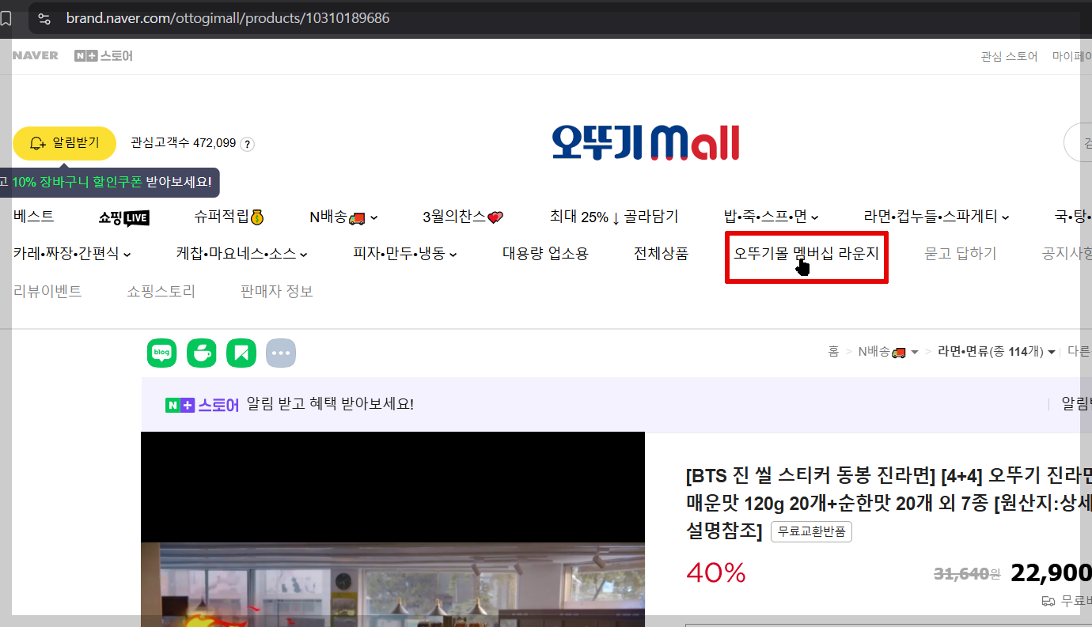Open the 관심 스토어 link
This screenshot has width=1092, height=627.
1009,56
